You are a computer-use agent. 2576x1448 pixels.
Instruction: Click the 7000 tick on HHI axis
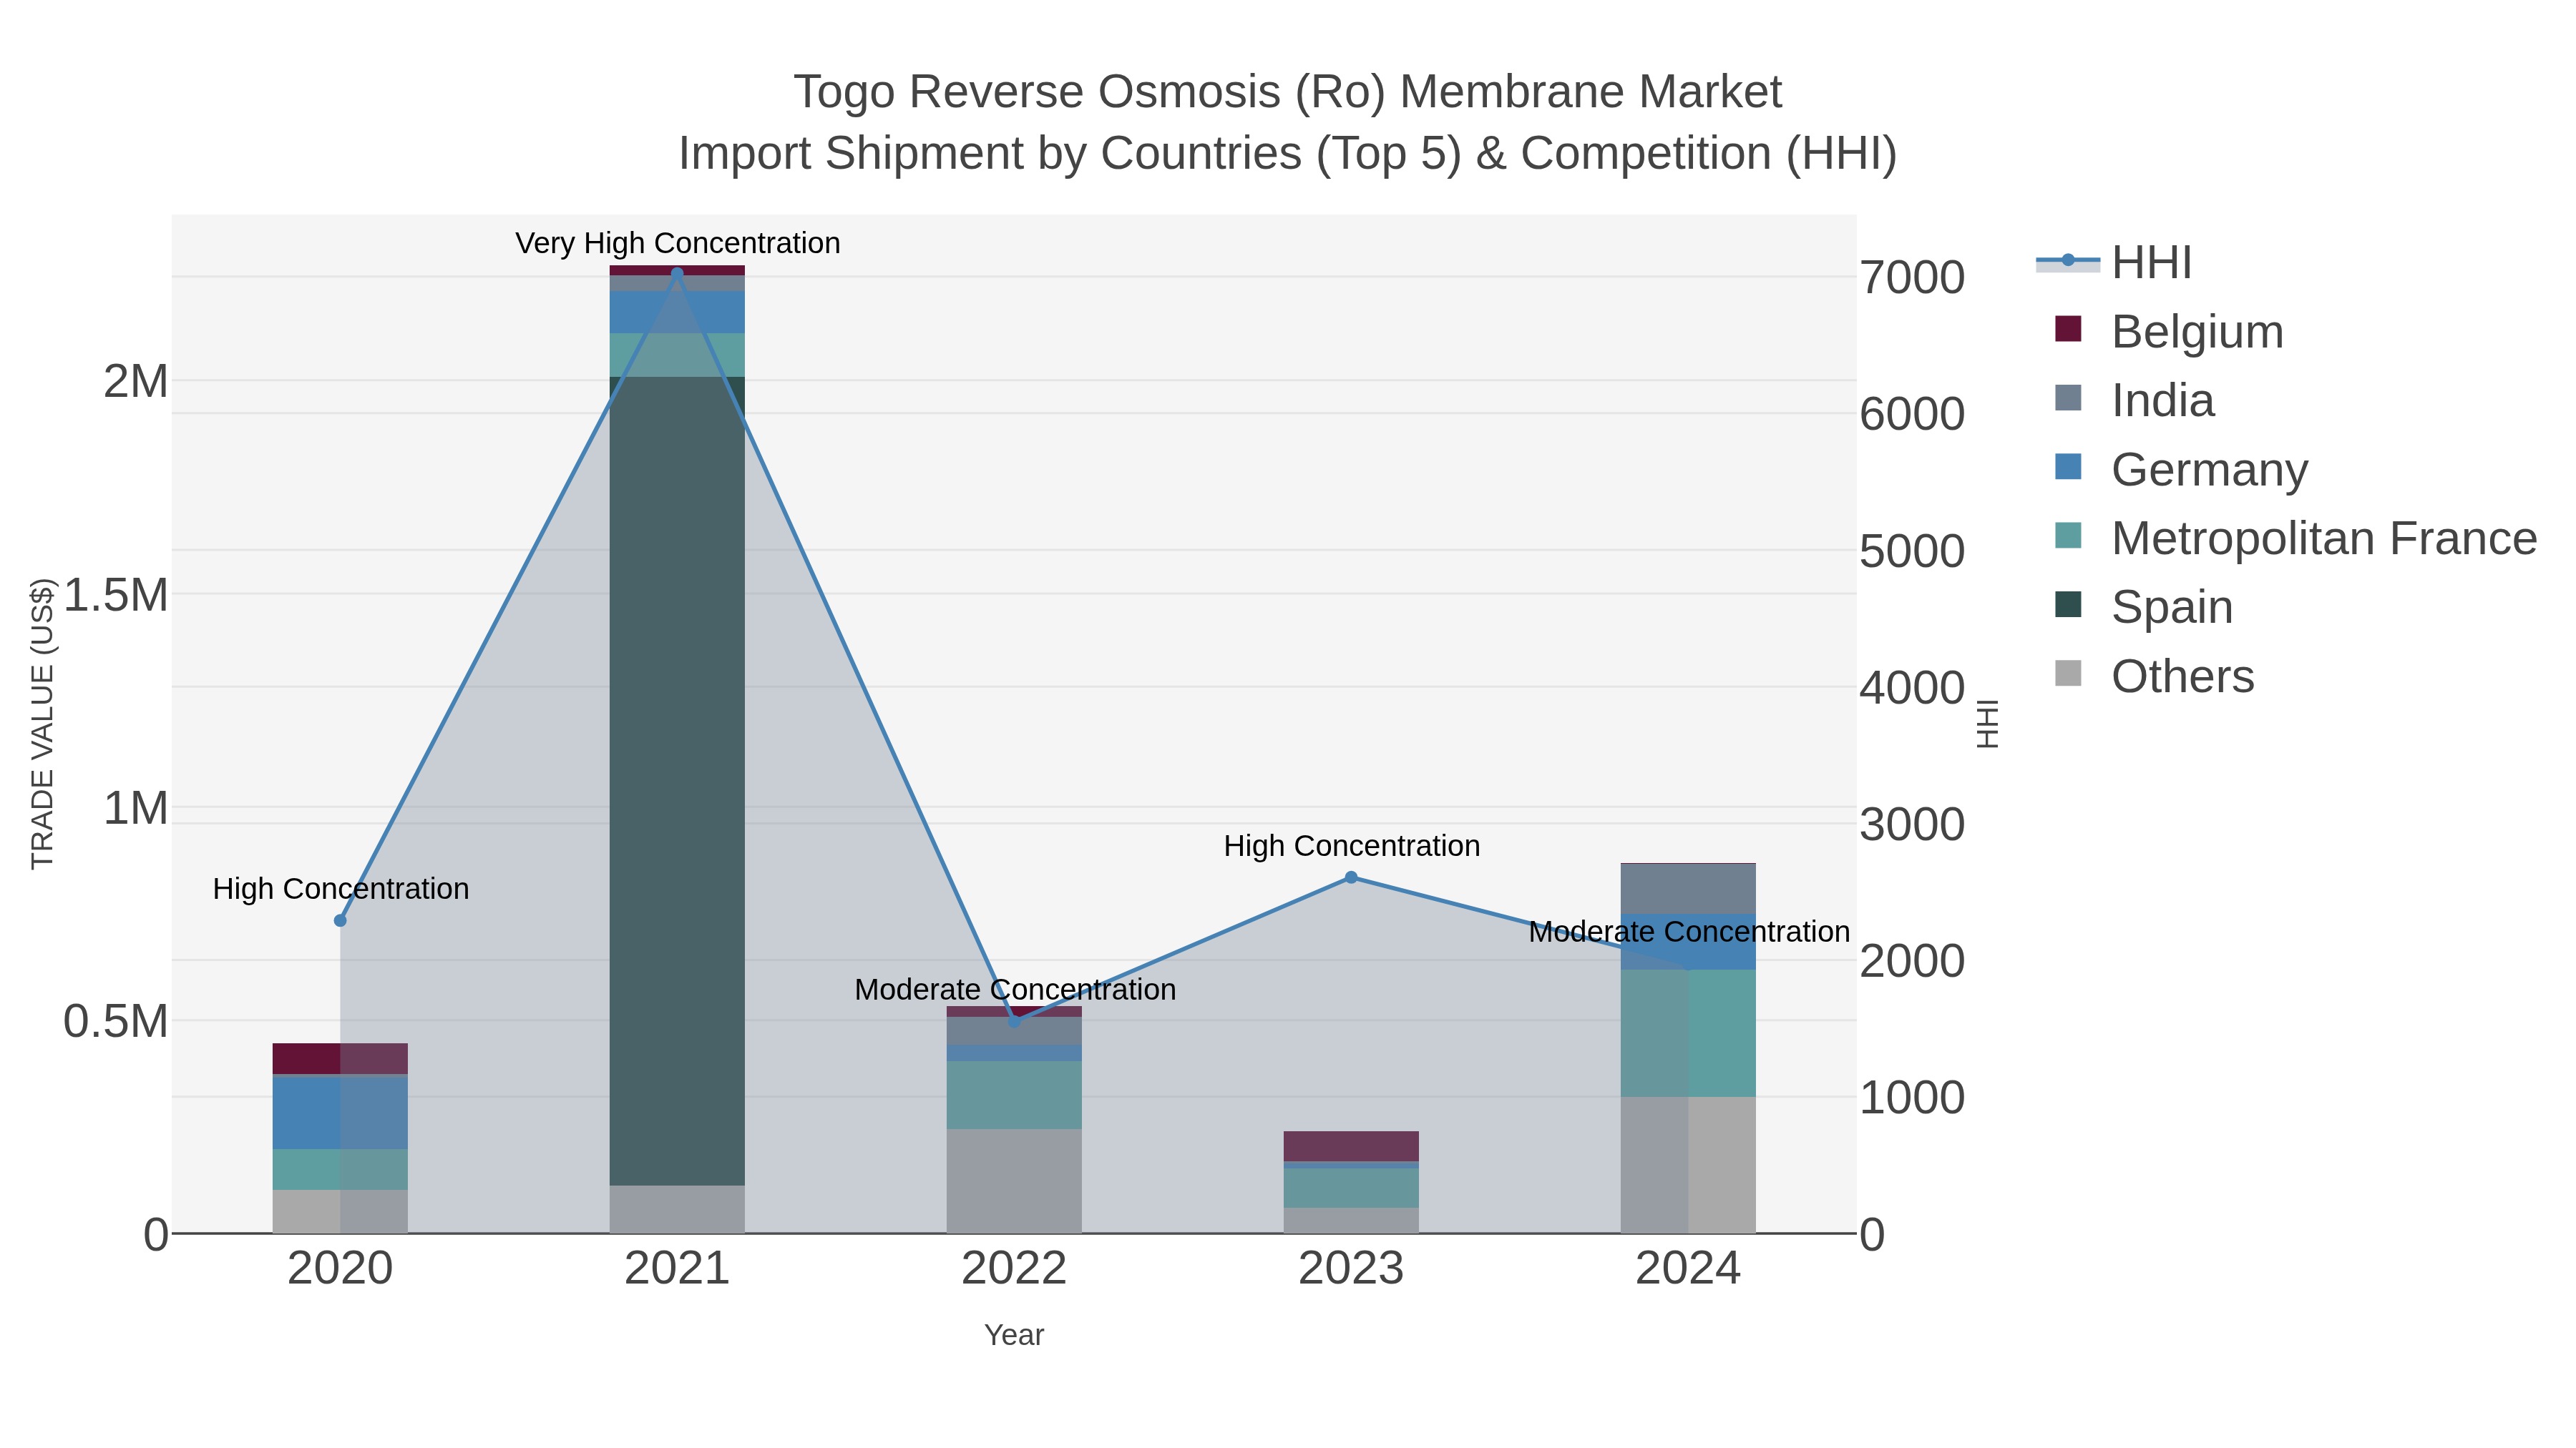[x=1912, y=278]
